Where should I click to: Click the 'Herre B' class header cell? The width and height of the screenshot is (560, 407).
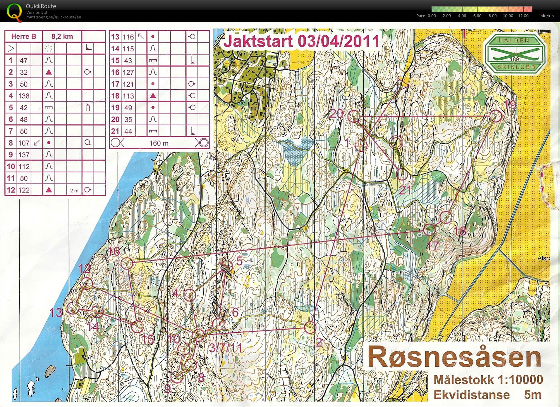click(24, 36)
